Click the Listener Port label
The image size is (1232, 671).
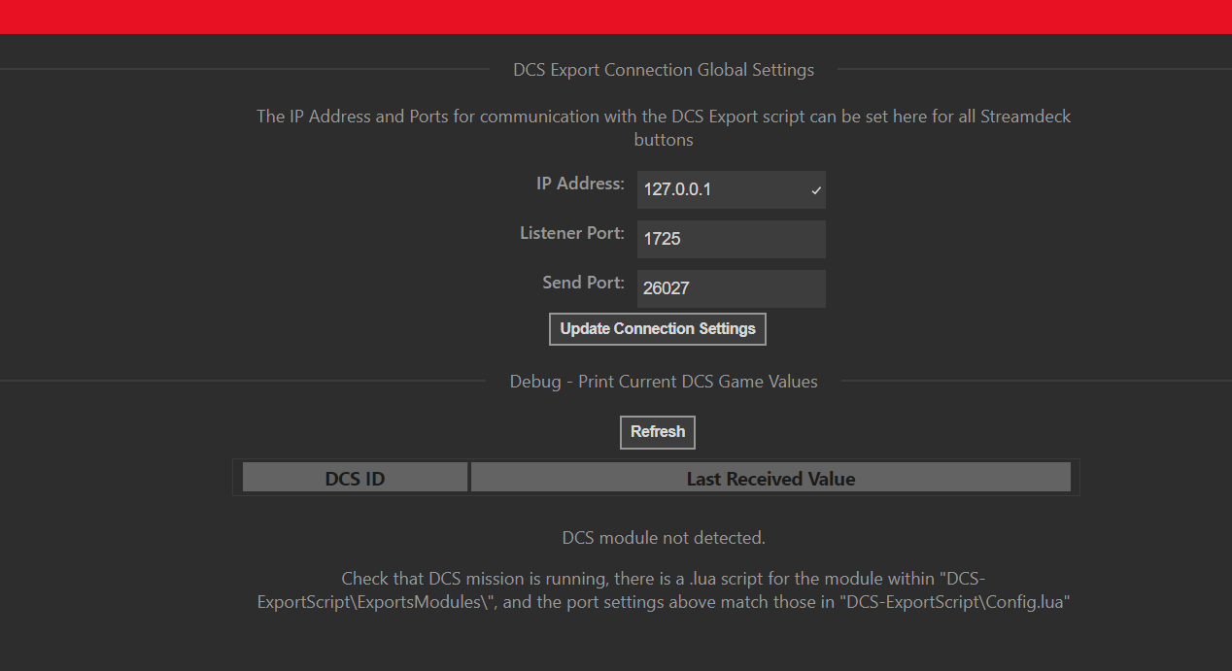click(x=572, y=233)
